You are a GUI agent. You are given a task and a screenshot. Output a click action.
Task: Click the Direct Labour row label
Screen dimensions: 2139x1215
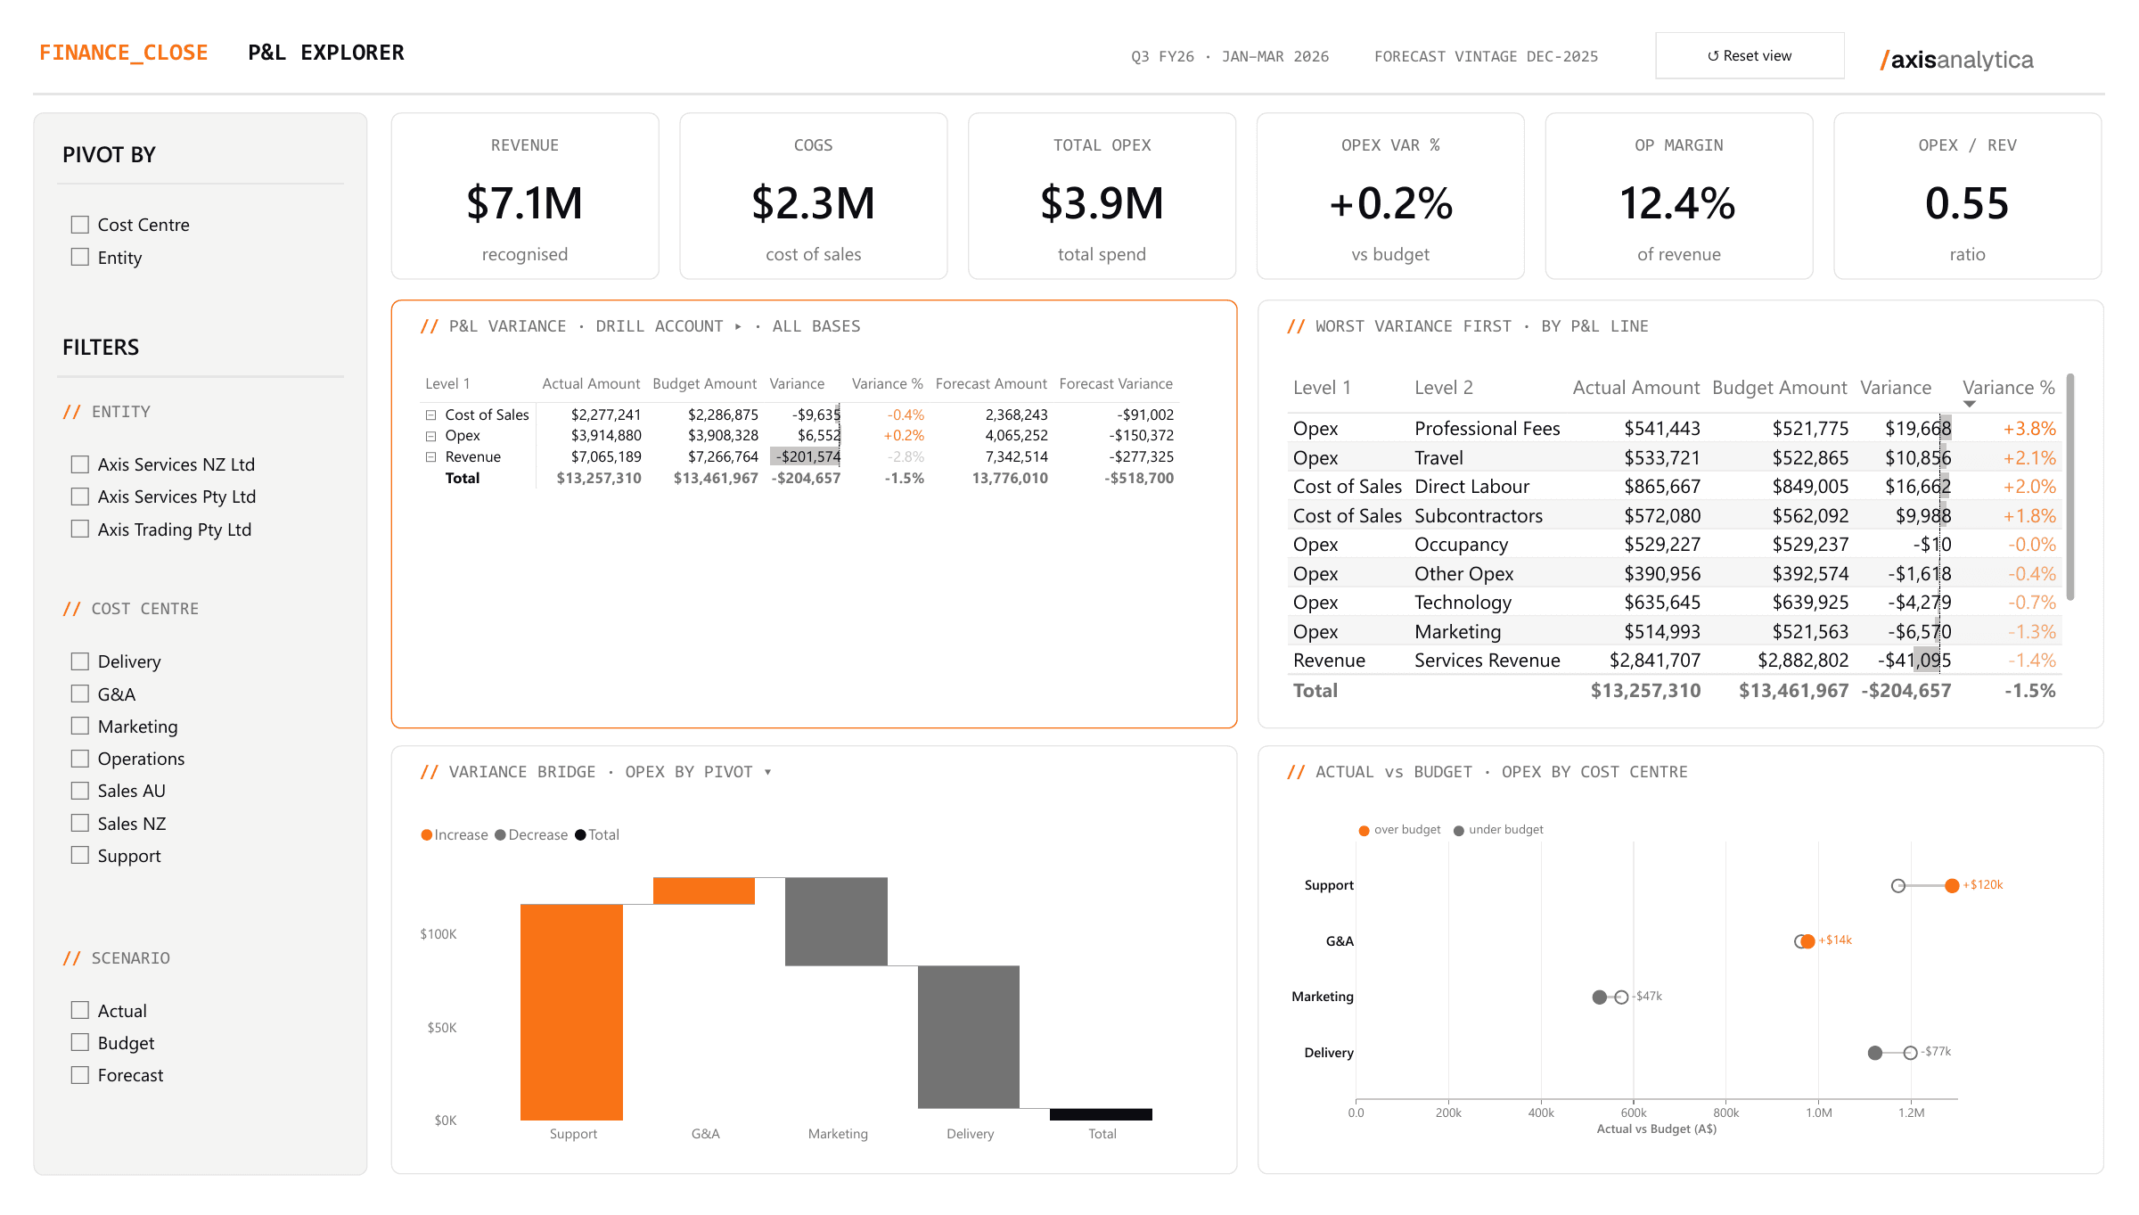(1471, 487)
